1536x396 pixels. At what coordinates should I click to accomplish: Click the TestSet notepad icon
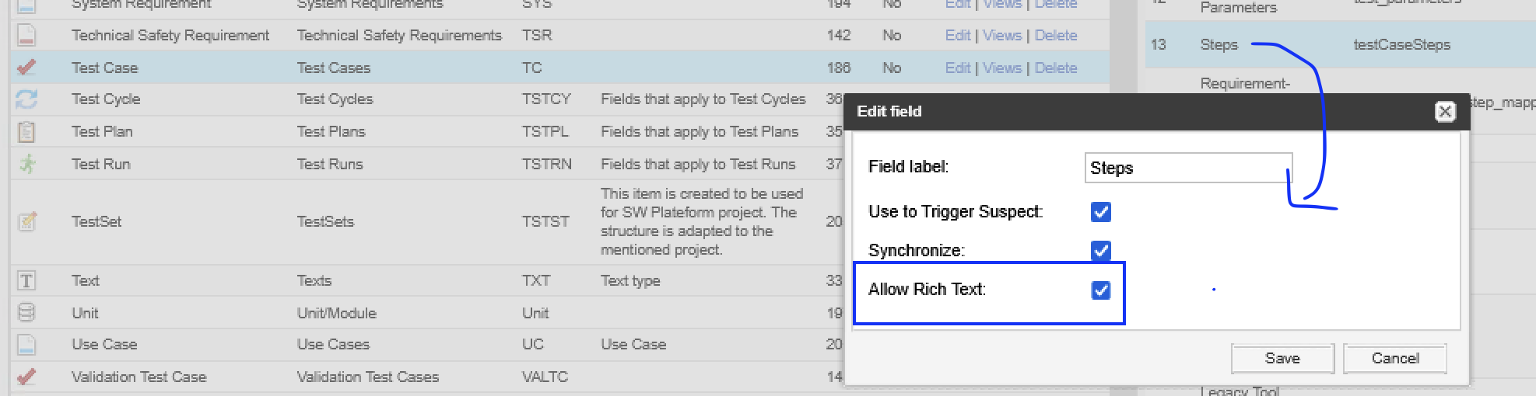coord(27,221)
